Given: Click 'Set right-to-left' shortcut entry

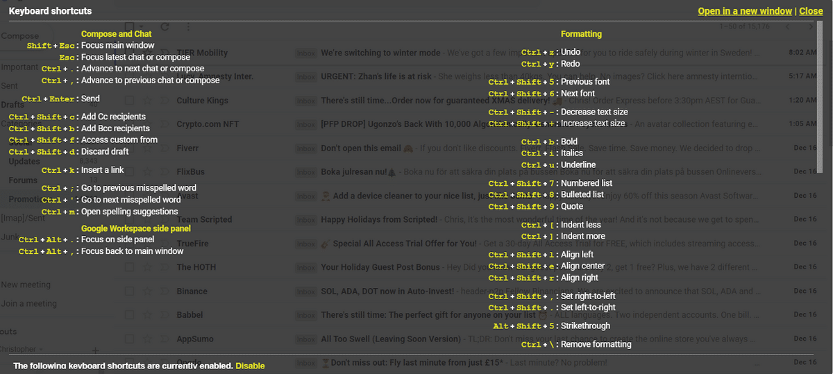Looking at the screenshot, I should point(588,296).
